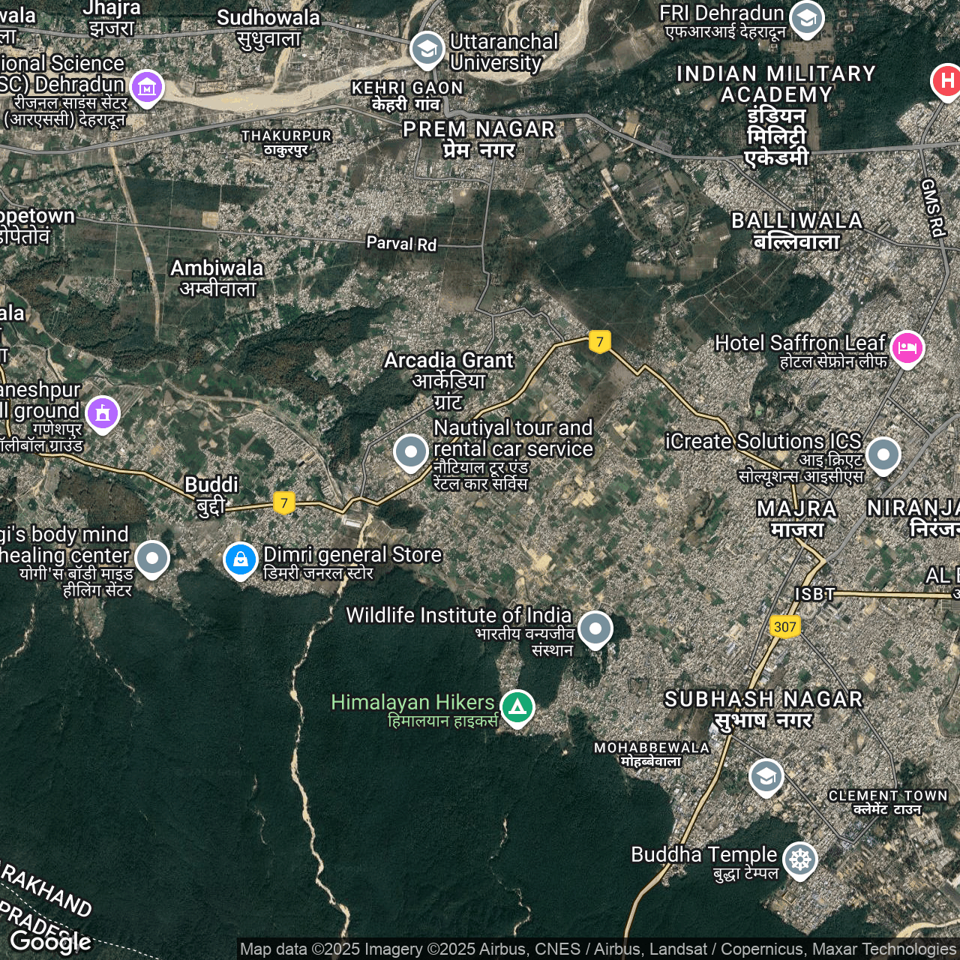Viewport: 960px width, 960px height.
Task: Select the red hospital H marker
Action: click(x=946, y=80)
